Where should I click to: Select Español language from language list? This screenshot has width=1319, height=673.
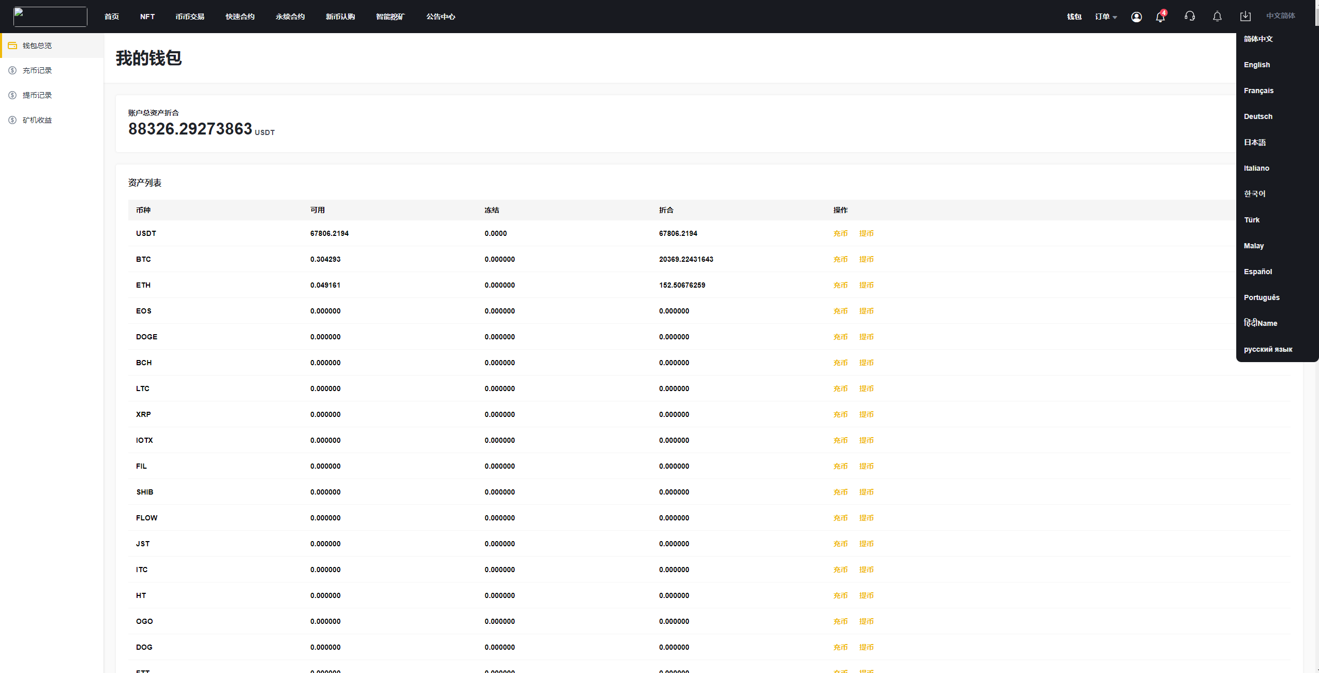[x=1259, y=271]
